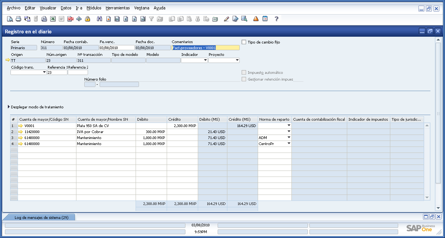This screenshot has height=238, width=445.
Task: Open the Módulos menu
Action: coord(94,8)
